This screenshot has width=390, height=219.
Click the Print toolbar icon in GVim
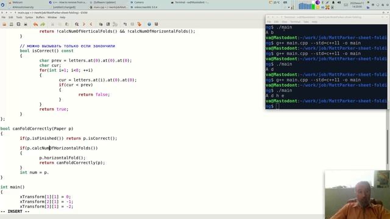(26, 24)
